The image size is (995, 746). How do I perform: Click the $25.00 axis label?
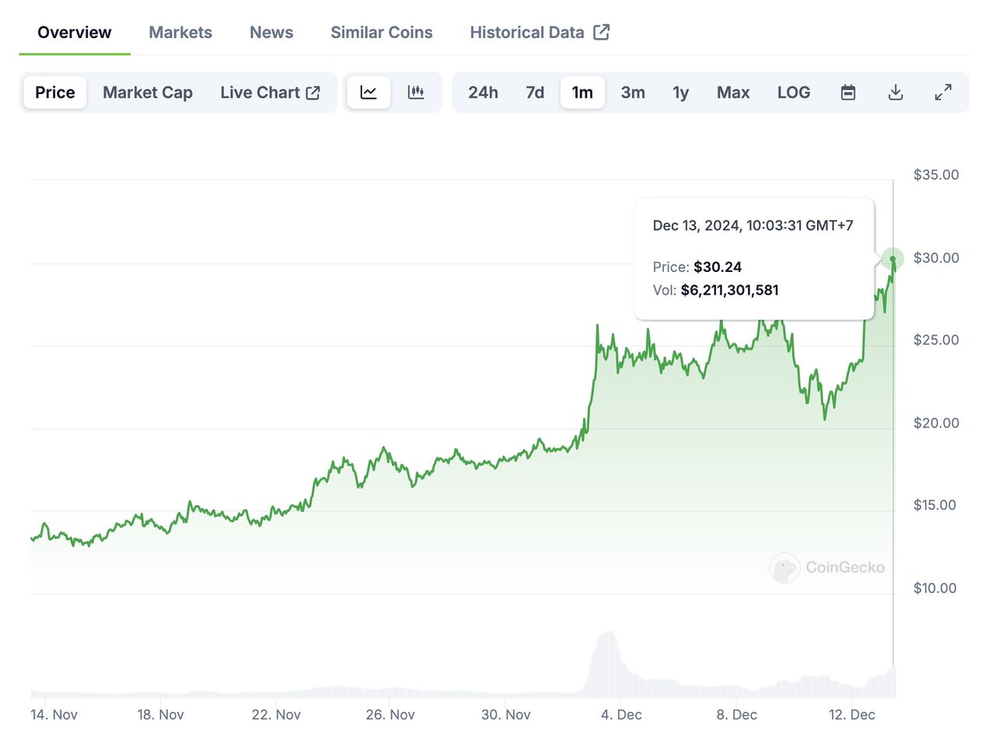(936, 340)
